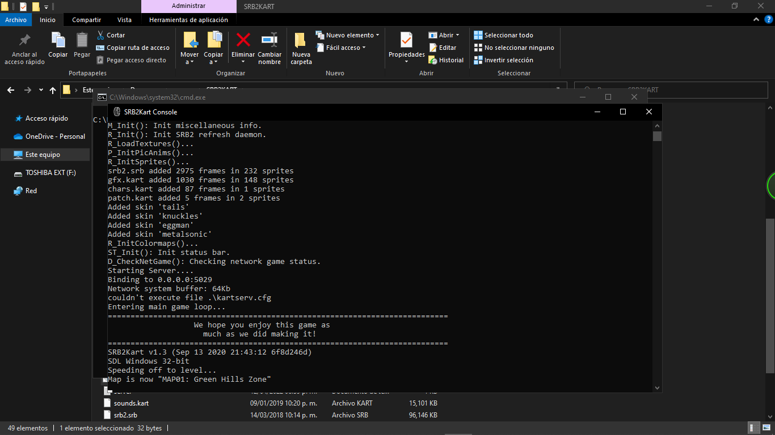Select Pegar acceso directo
This screenshot has height=435, width=775.
[131, 60]
